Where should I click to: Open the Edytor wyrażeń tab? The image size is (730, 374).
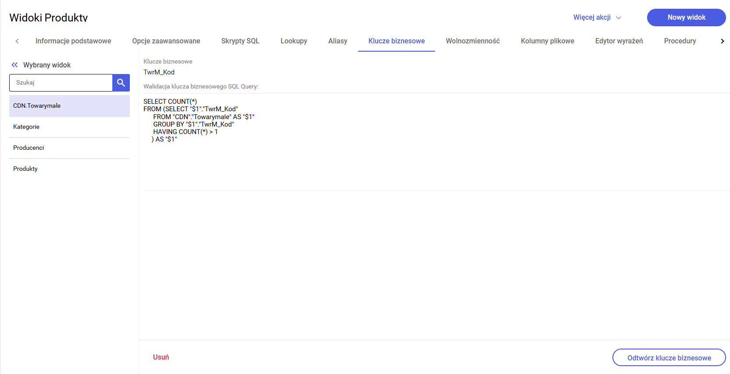619,41
